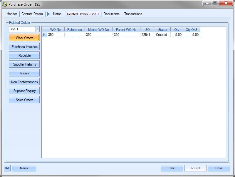Screen dimensions: 235x177
Task: Click the Purchase Order title bar icon
Action: pos(5,4)
